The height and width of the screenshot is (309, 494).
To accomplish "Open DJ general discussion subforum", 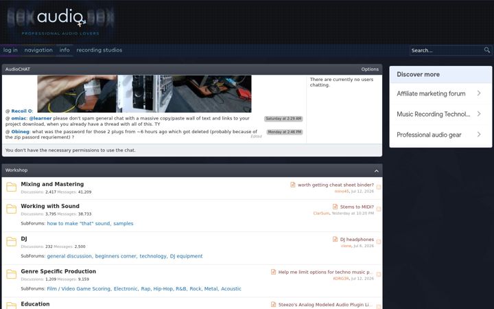I will pos(69,256).
